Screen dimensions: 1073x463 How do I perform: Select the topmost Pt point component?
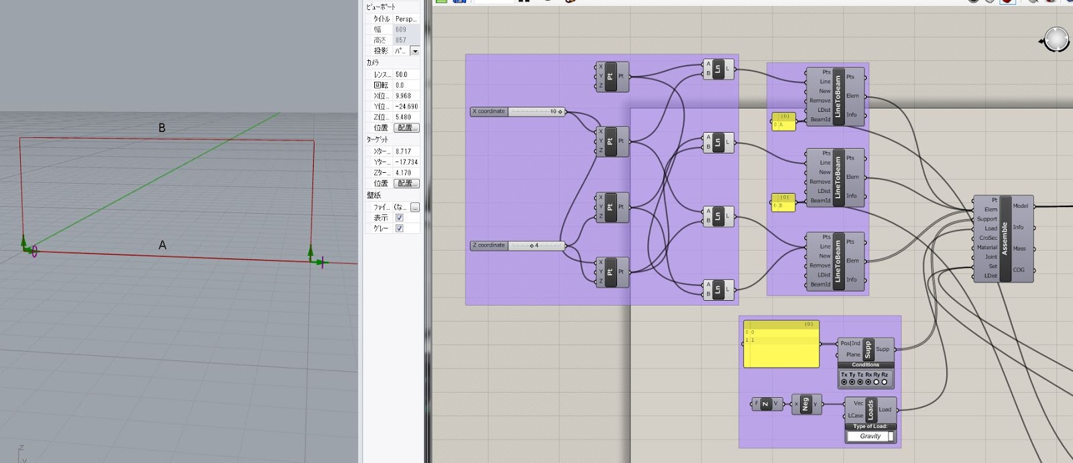coord(611,76)
